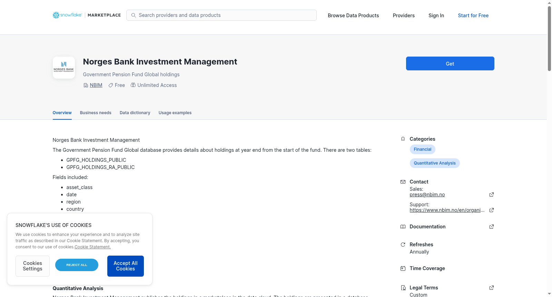This screenshot has width=552, height=297.
Task: Open Cookies Settings
Action: 32,266
